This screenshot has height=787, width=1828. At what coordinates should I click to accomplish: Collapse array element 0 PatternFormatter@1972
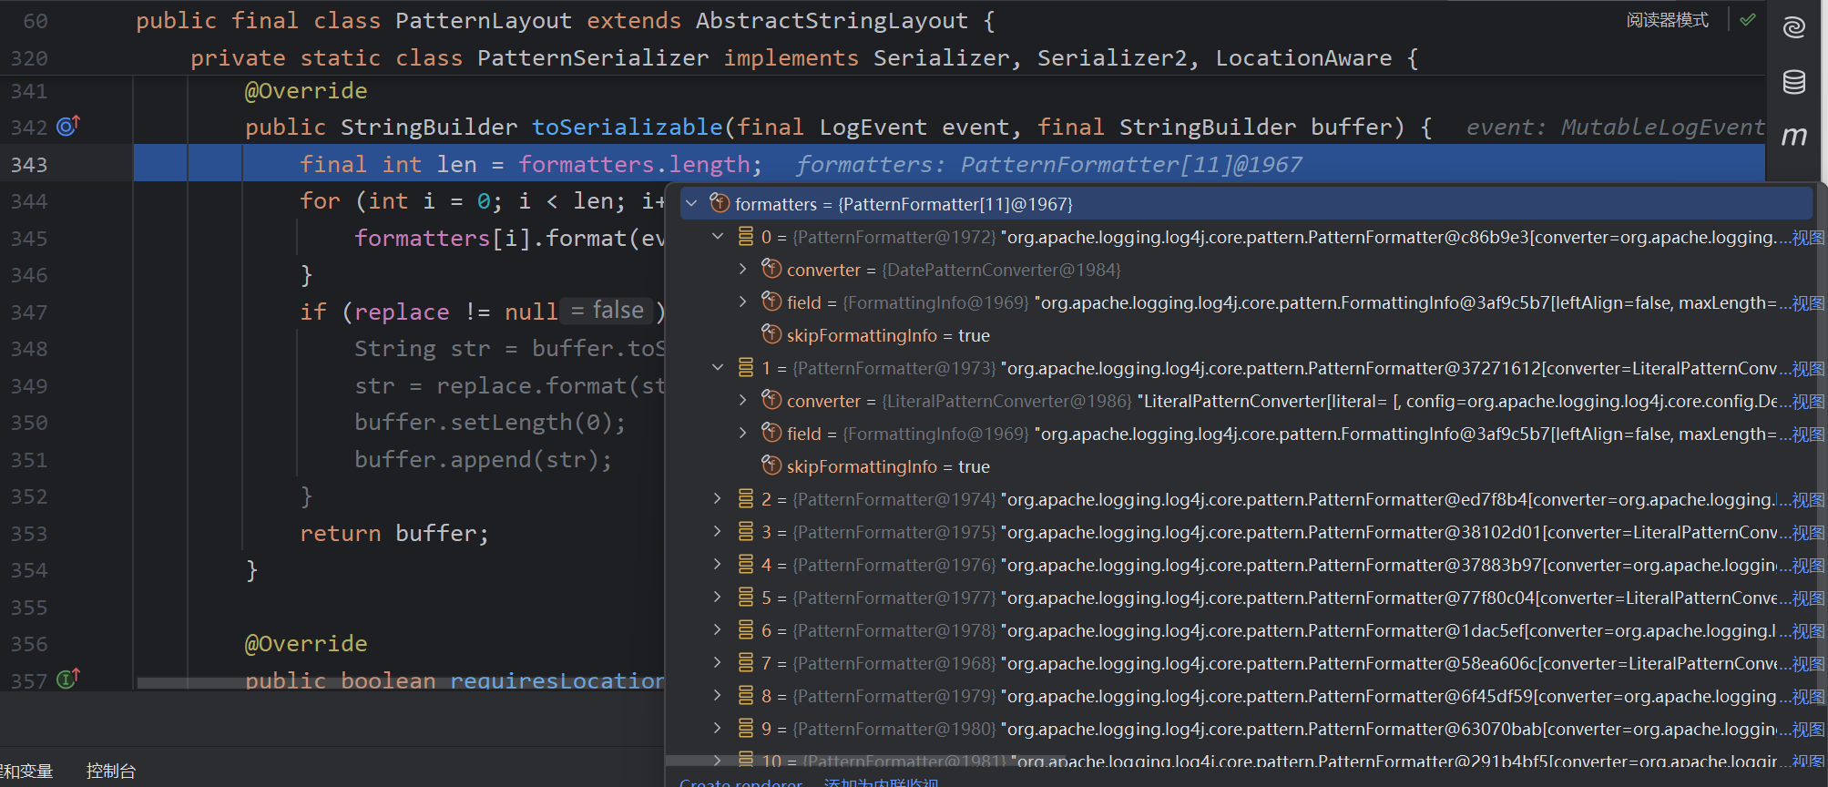point(718,236)
